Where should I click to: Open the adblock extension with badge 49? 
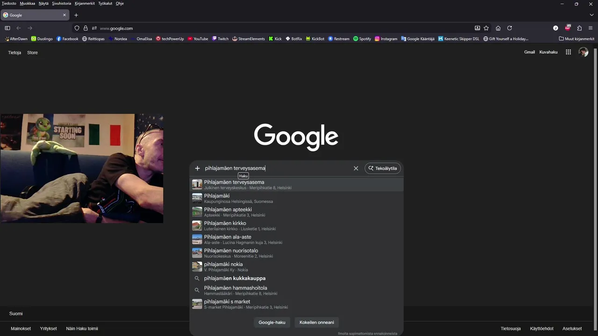pos(568,28)
